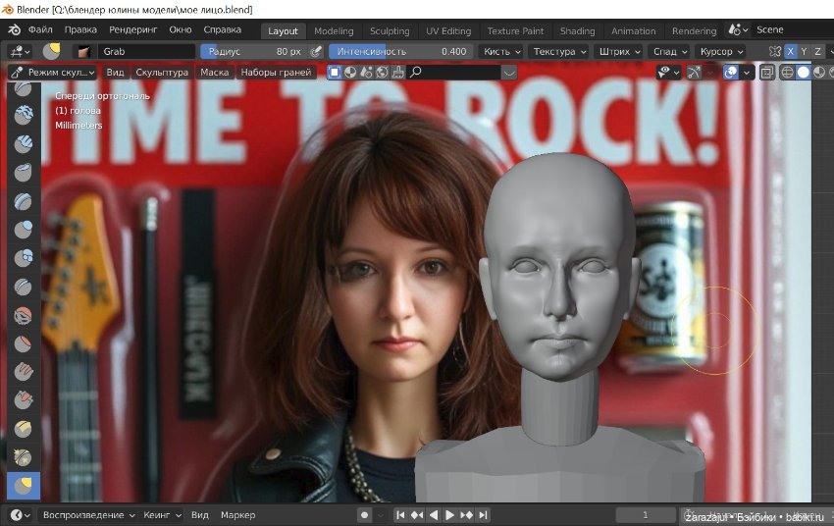Expand the Кисть brush dropdown

click(500, 51)
